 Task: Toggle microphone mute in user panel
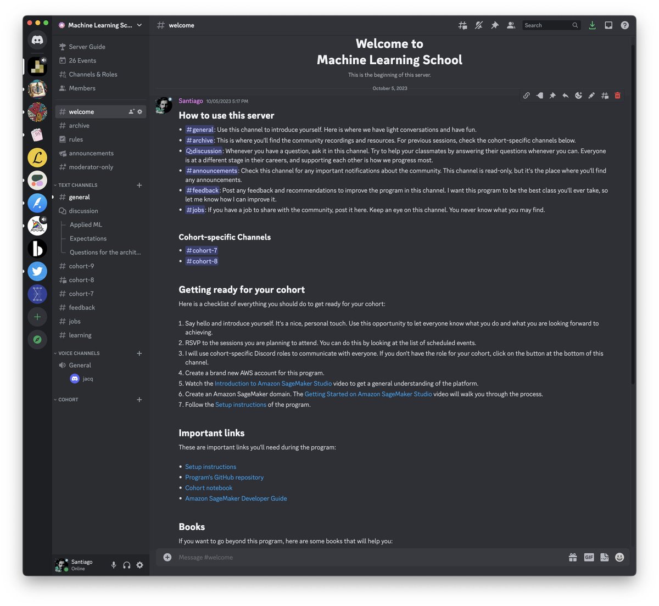114,565
